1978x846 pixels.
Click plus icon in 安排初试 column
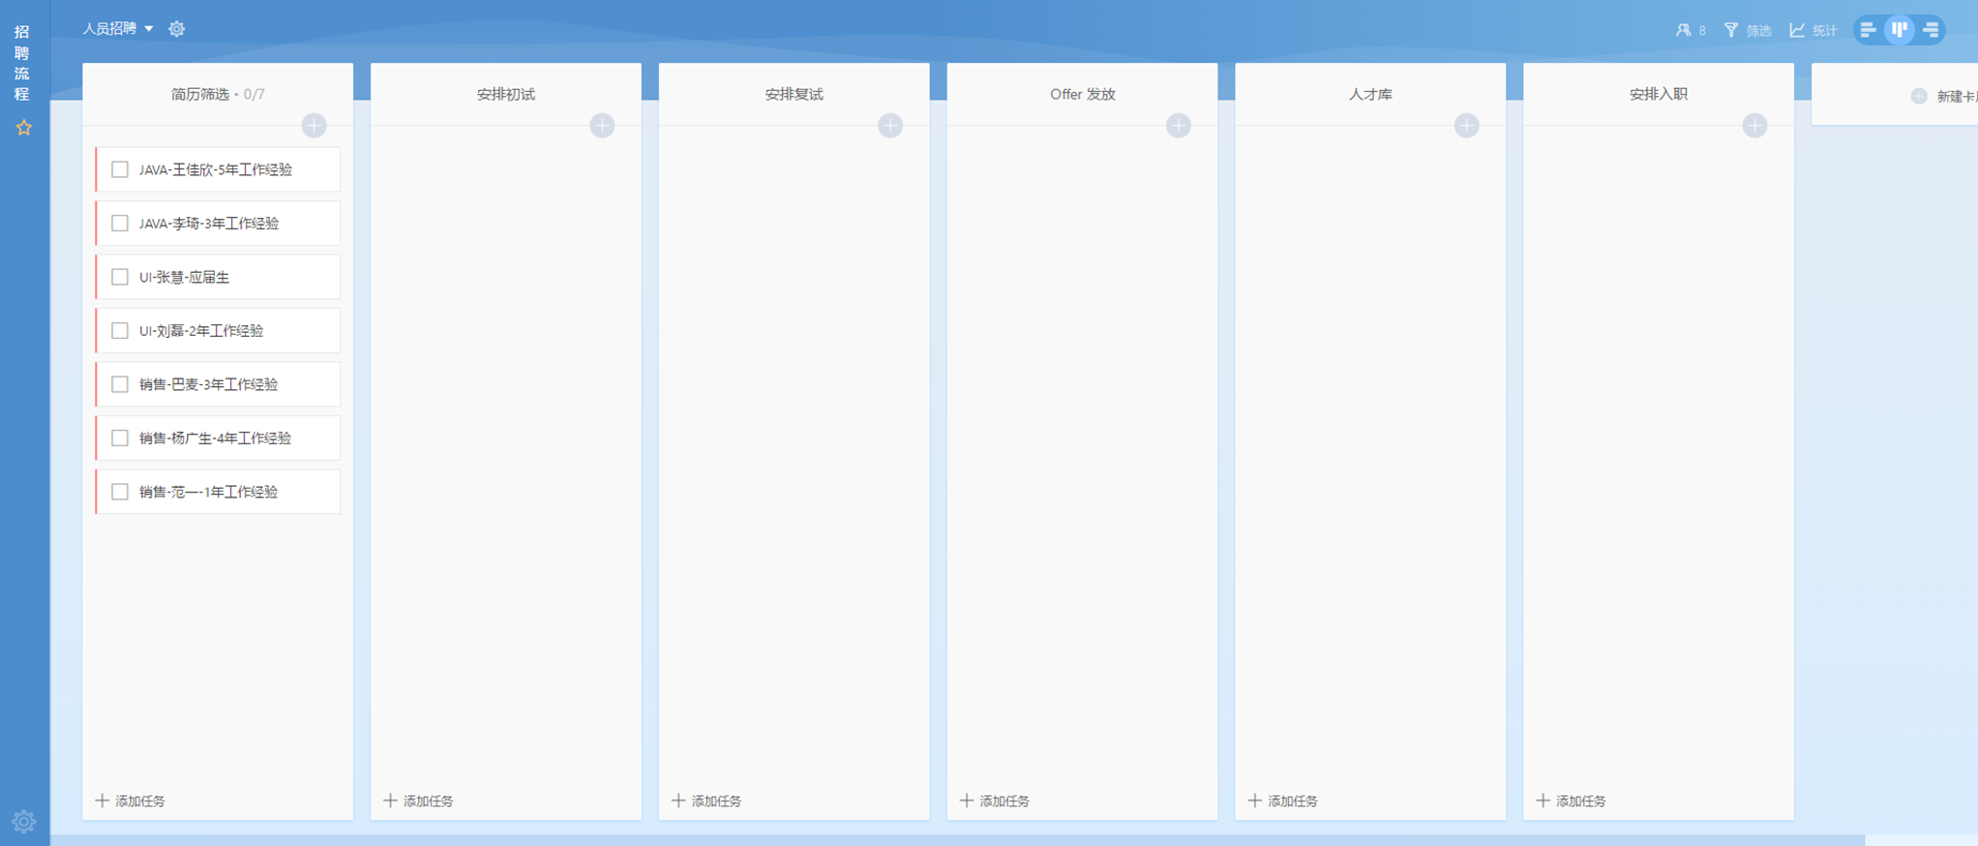tap(602, 126)
